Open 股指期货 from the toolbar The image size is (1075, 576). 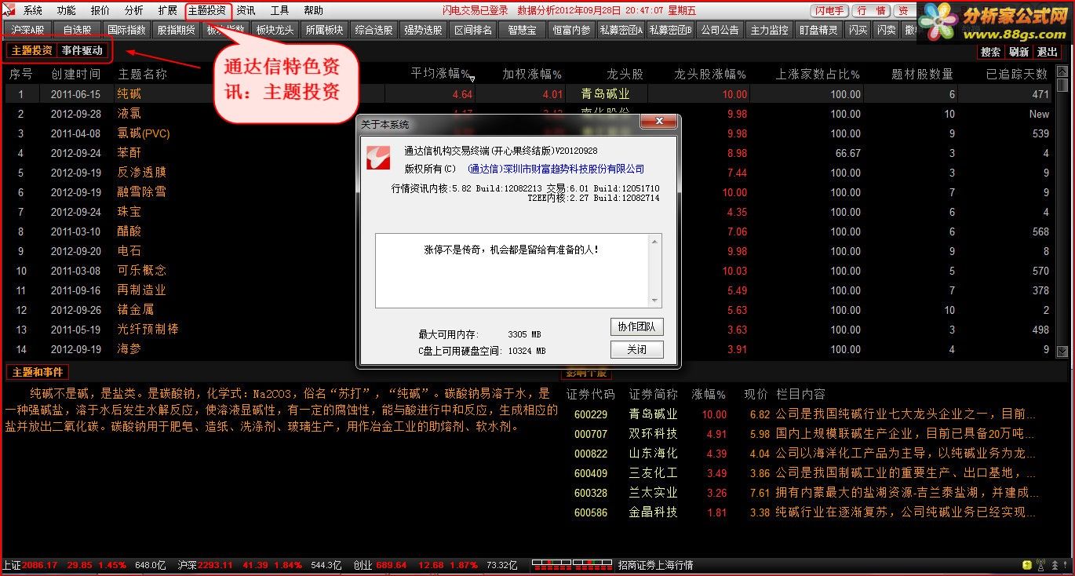[176, 30]
